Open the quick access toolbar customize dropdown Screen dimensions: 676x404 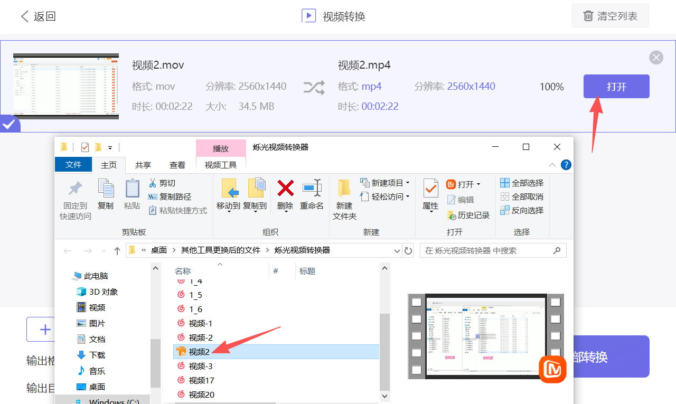[x=110, y=147]
